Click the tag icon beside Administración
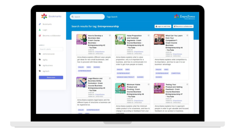The image size is (235, 132). pos(40,54)
